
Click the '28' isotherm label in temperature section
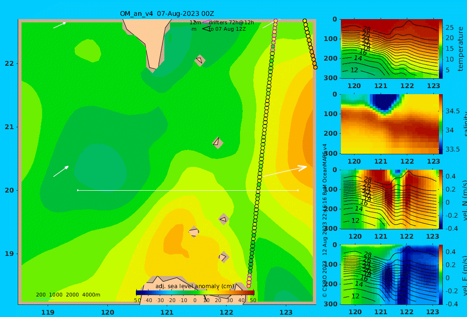[367, 29]
